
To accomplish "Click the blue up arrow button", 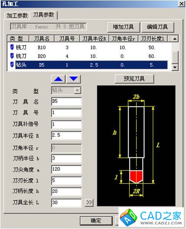I will pos(58,79).
